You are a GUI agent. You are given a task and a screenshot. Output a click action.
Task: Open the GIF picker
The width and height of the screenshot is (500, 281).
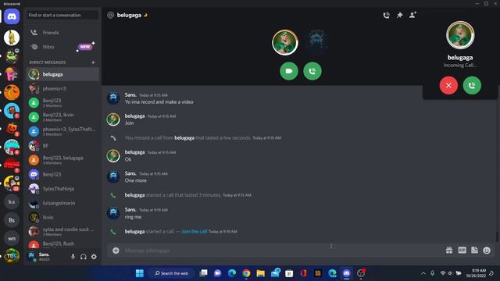coord(462,251)
